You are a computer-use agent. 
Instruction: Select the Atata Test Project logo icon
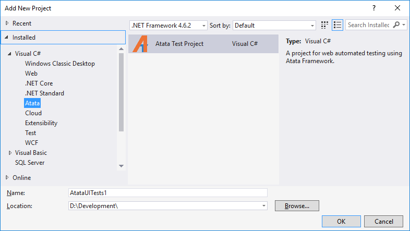[x=140, y=44]
